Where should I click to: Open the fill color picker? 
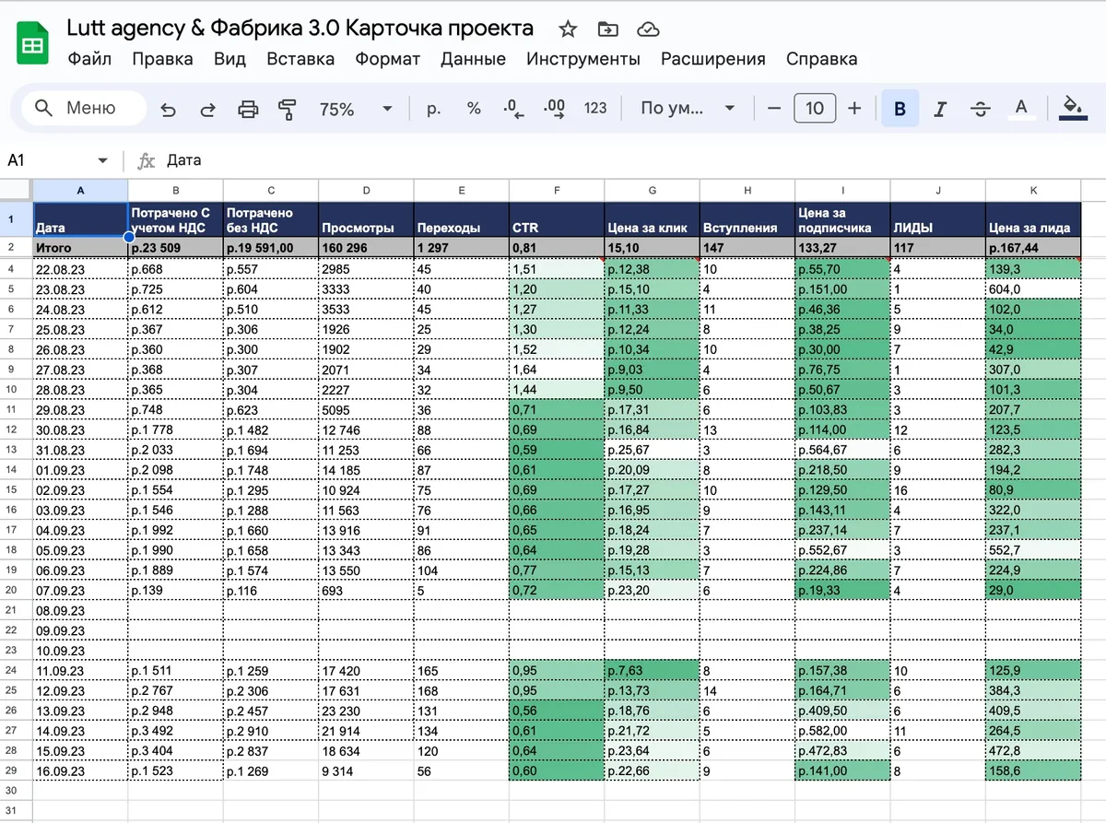click(1073, 109)
